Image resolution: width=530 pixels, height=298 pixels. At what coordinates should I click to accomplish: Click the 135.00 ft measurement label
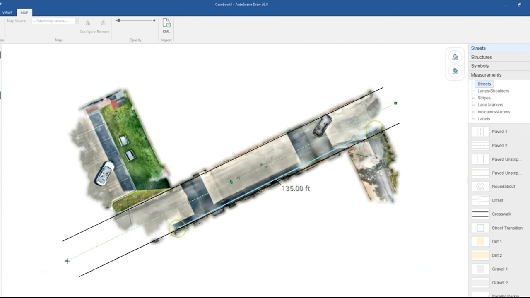[x=296, y=188]
